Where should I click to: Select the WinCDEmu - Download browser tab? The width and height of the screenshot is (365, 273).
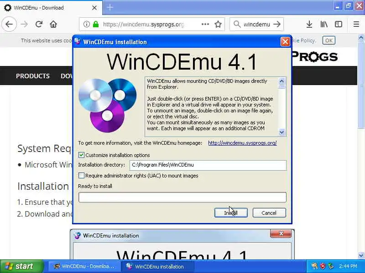(x=51, y=8)
